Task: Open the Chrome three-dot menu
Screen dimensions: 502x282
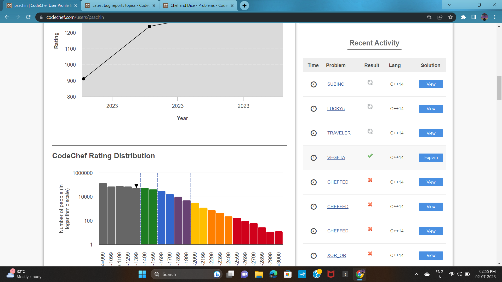Action: coord(495,17)
